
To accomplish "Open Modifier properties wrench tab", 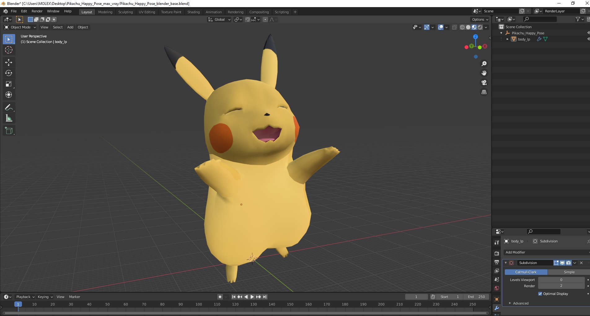I will [497, 308].
